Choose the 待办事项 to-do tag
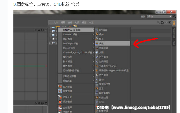 click(x=112, y=75)
